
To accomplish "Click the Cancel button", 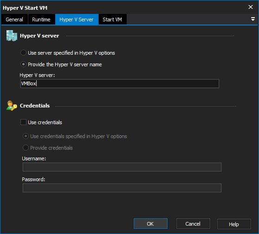I will (x=193, y=224).
